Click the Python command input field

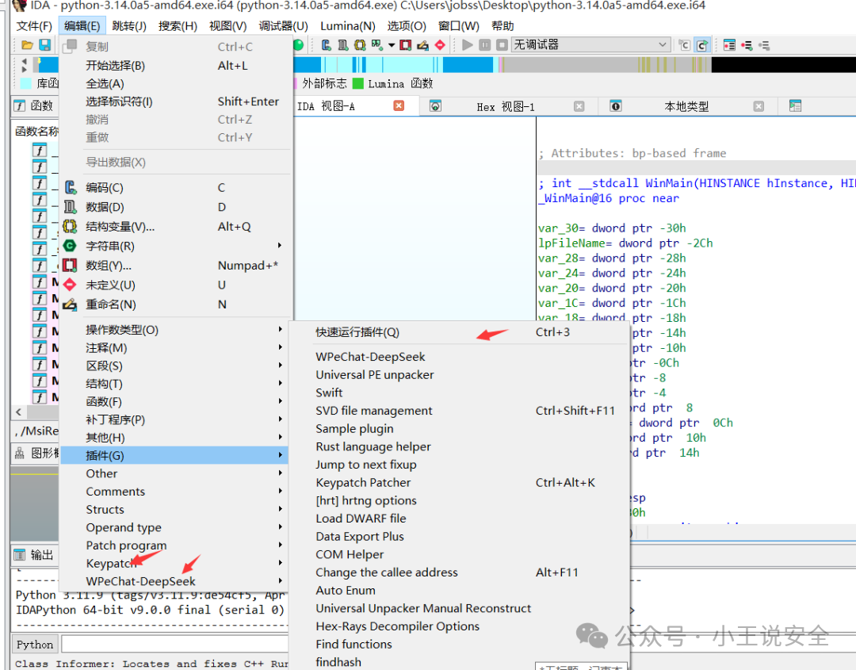[174, 645]
